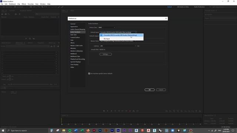This screenshot has height=133, width=237.
Task: Open the Master Clock dropdown
Action: point(118,41)
